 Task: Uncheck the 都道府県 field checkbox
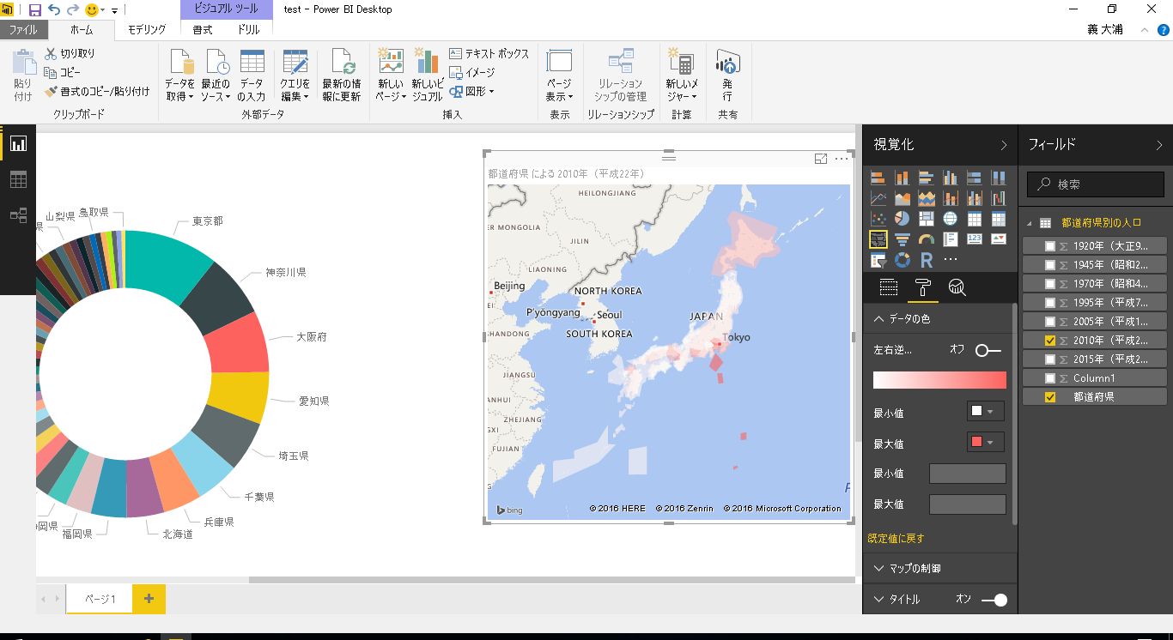tap(1049, 397)
